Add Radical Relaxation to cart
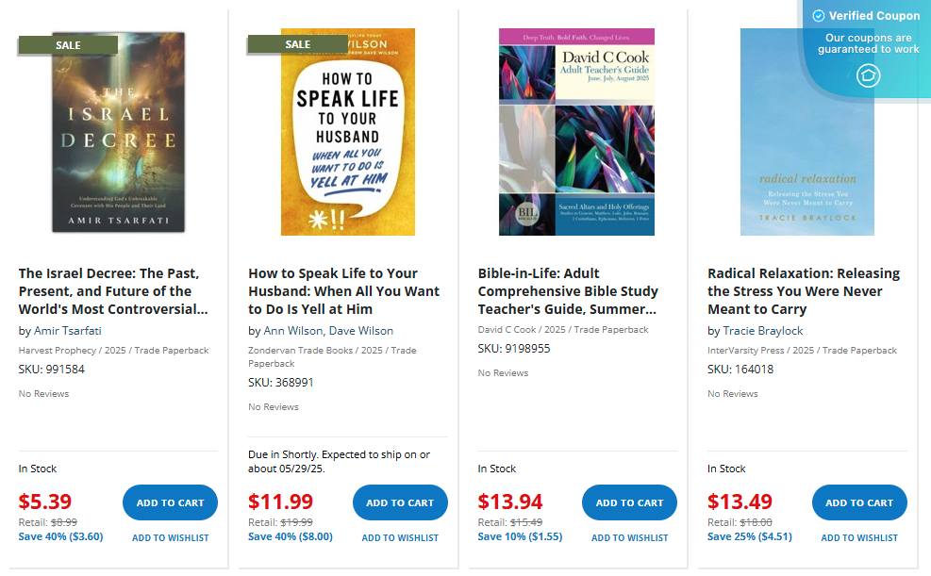 pos(859,502)
